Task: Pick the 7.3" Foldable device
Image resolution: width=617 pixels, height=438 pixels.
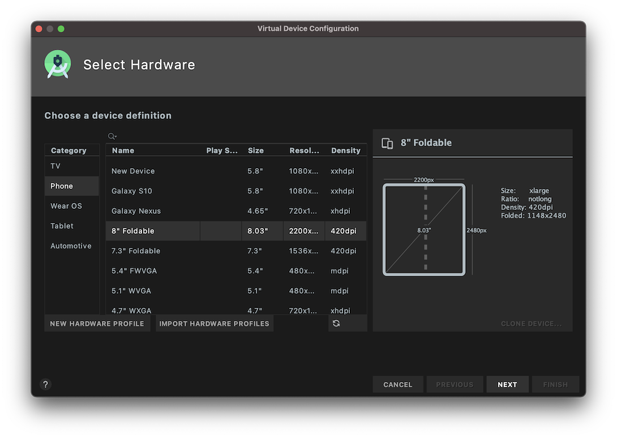Action: pyautogui.click(x=136, y=251)
